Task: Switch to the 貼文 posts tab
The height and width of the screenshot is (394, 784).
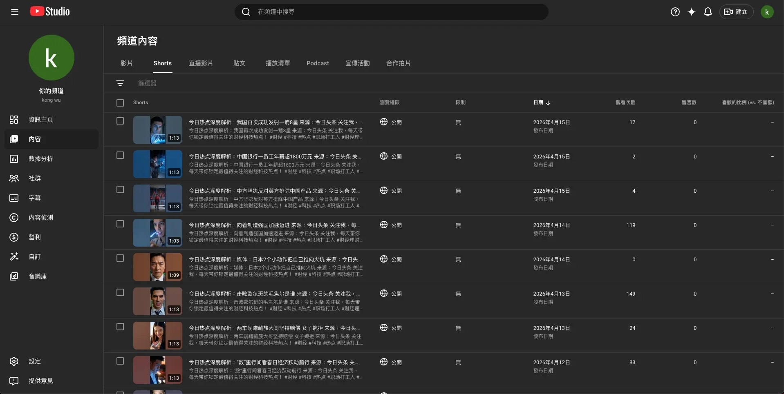Action: (240, 63)
